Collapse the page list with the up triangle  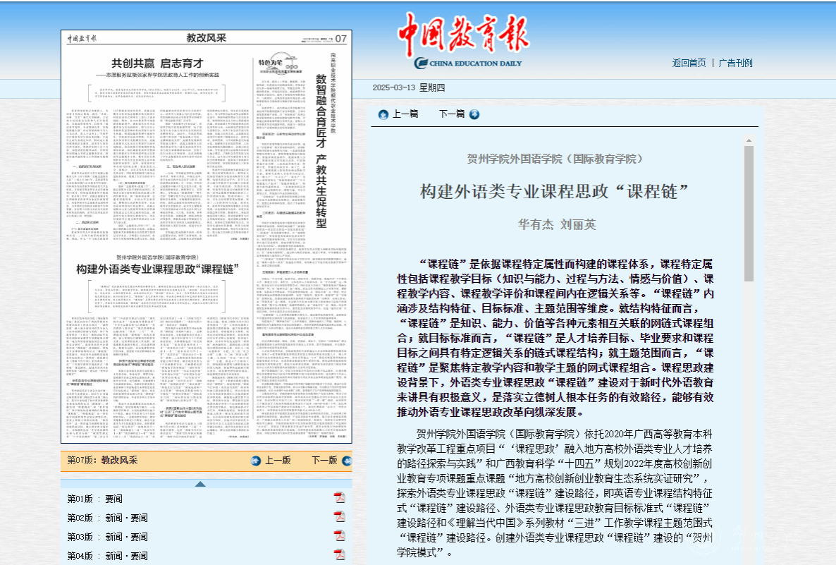pos(200,484)
